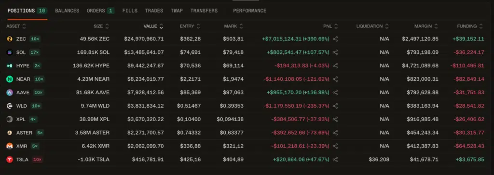Share the AAVE position PNL
This screenshot has width=494, height=175.
tap(335, 93)
